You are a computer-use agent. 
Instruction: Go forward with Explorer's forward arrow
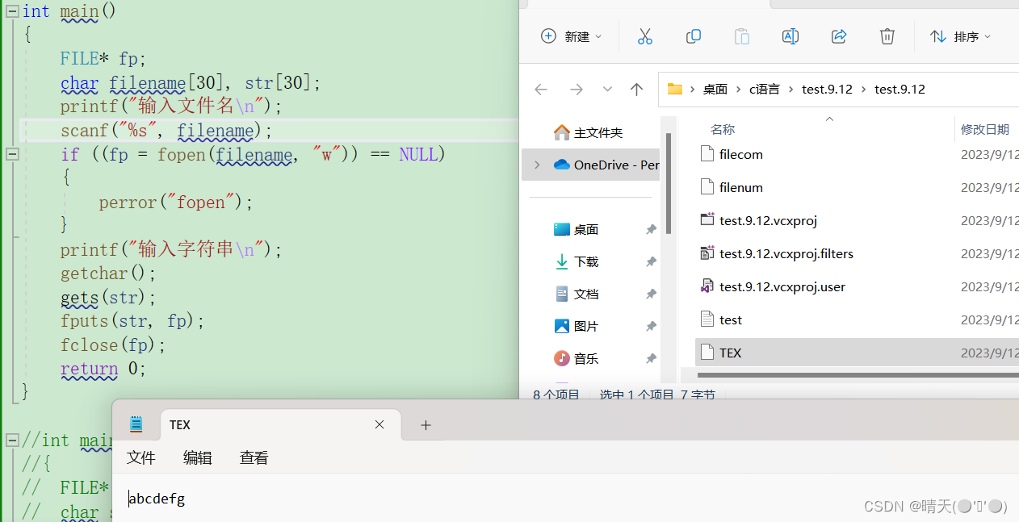pyautogui.click(x=576, y=90)
